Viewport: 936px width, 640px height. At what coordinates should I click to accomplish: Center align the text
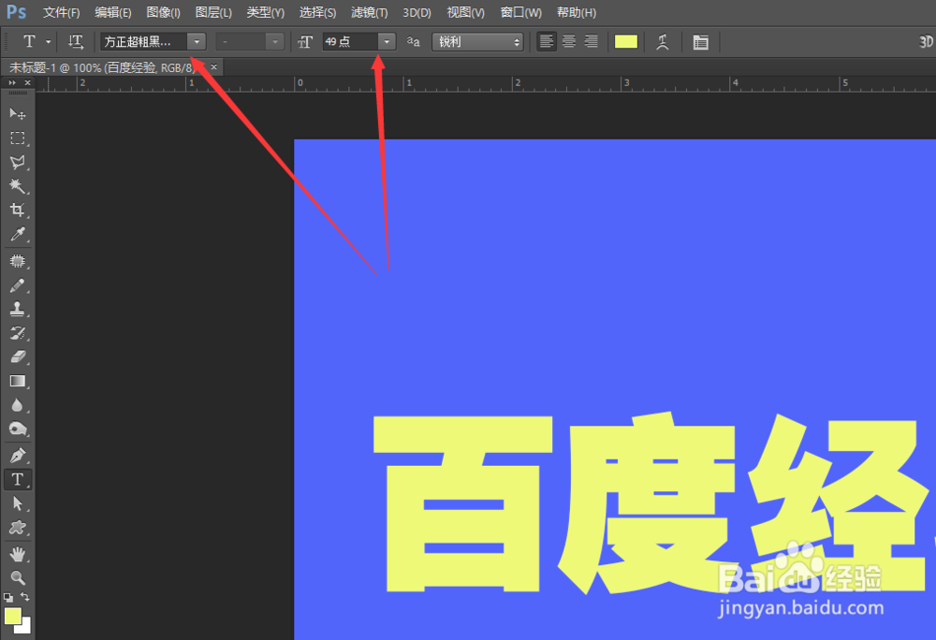coord(569,41)
